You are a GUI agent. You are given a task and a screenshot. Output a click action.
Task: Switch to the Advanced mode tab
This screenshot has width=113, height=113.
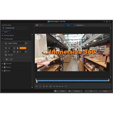[79, 25]
